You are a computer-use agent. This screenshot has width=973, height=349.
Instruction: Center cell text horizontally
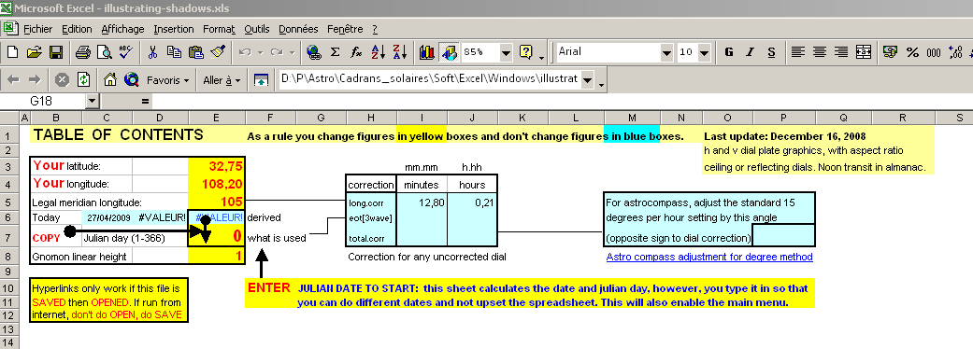820,52
